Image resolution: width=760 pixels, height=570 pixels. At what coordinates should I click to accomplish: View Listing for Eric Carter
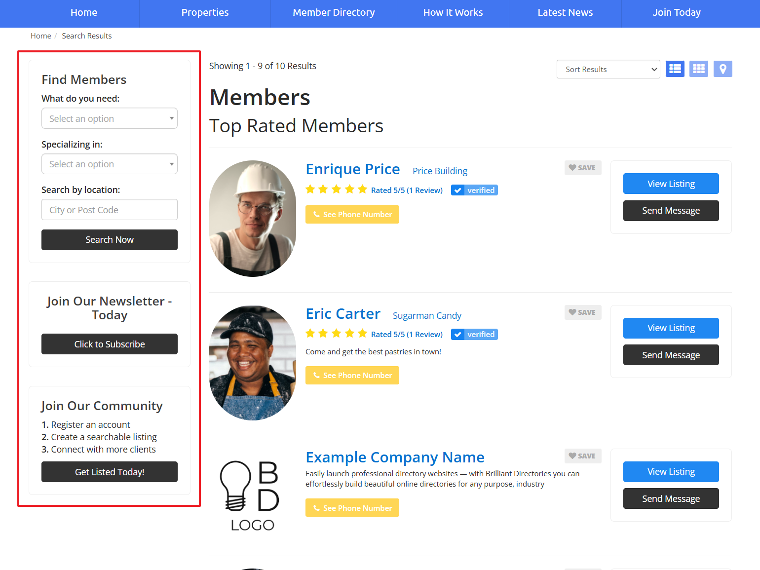click(x=671, y=328)
